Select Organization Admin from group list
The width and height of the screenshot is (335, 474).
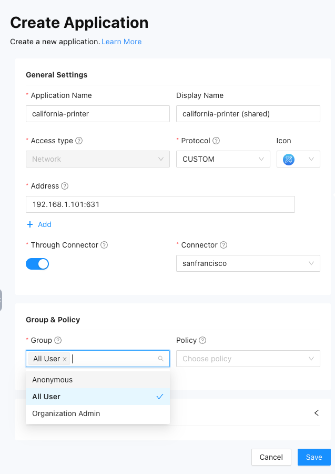[98, 413]
